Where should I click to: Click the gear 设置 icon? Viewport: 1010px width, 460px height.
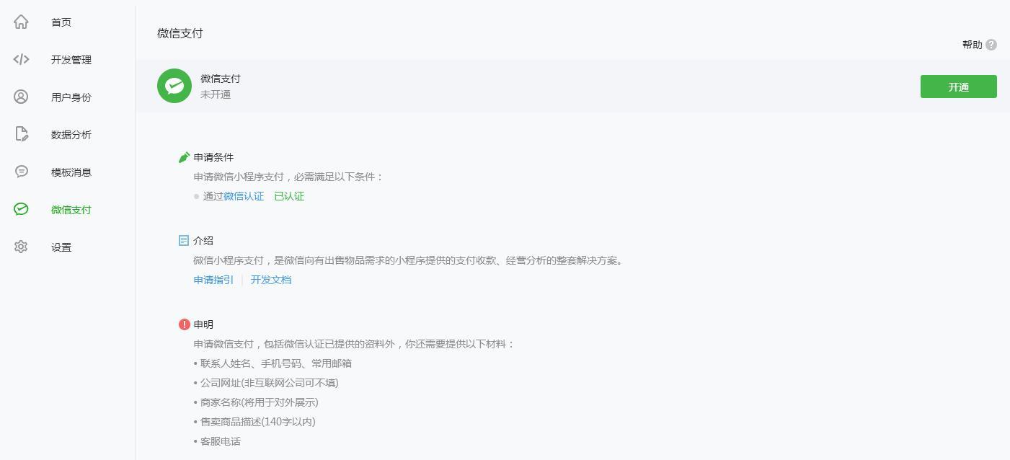[x=21, y=247]
